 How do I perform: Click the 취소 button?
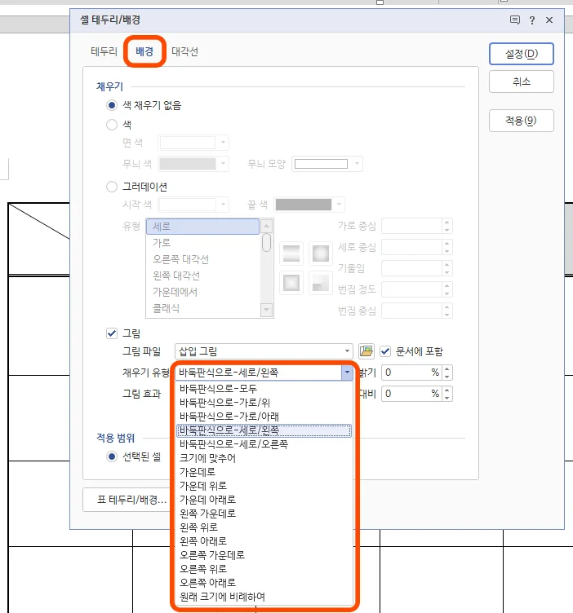[x=522, y=82]
